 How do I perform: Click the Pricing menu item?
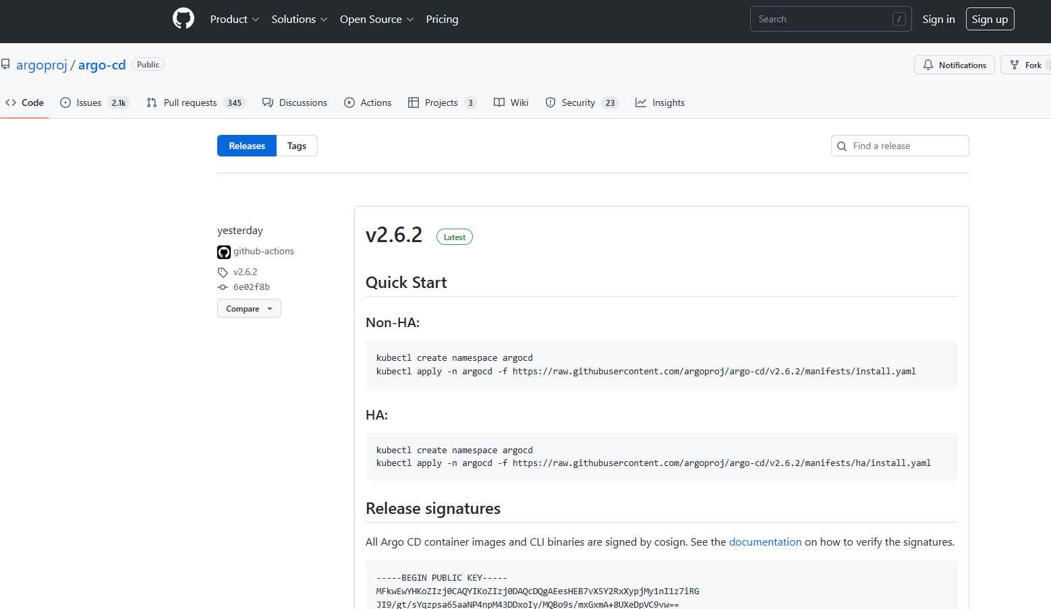(442, 20)
